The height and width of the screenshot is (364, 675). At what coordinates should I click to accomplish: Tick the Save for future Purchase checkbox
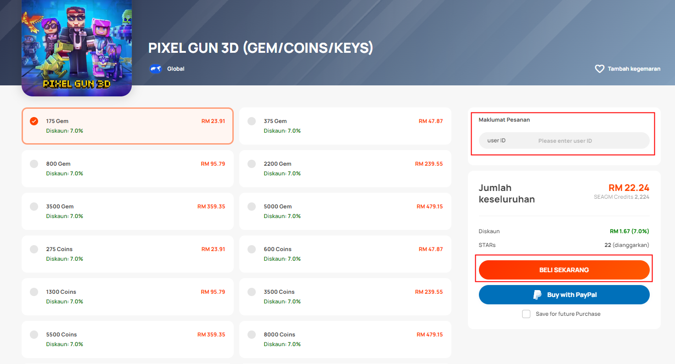(x=526, y=314)
